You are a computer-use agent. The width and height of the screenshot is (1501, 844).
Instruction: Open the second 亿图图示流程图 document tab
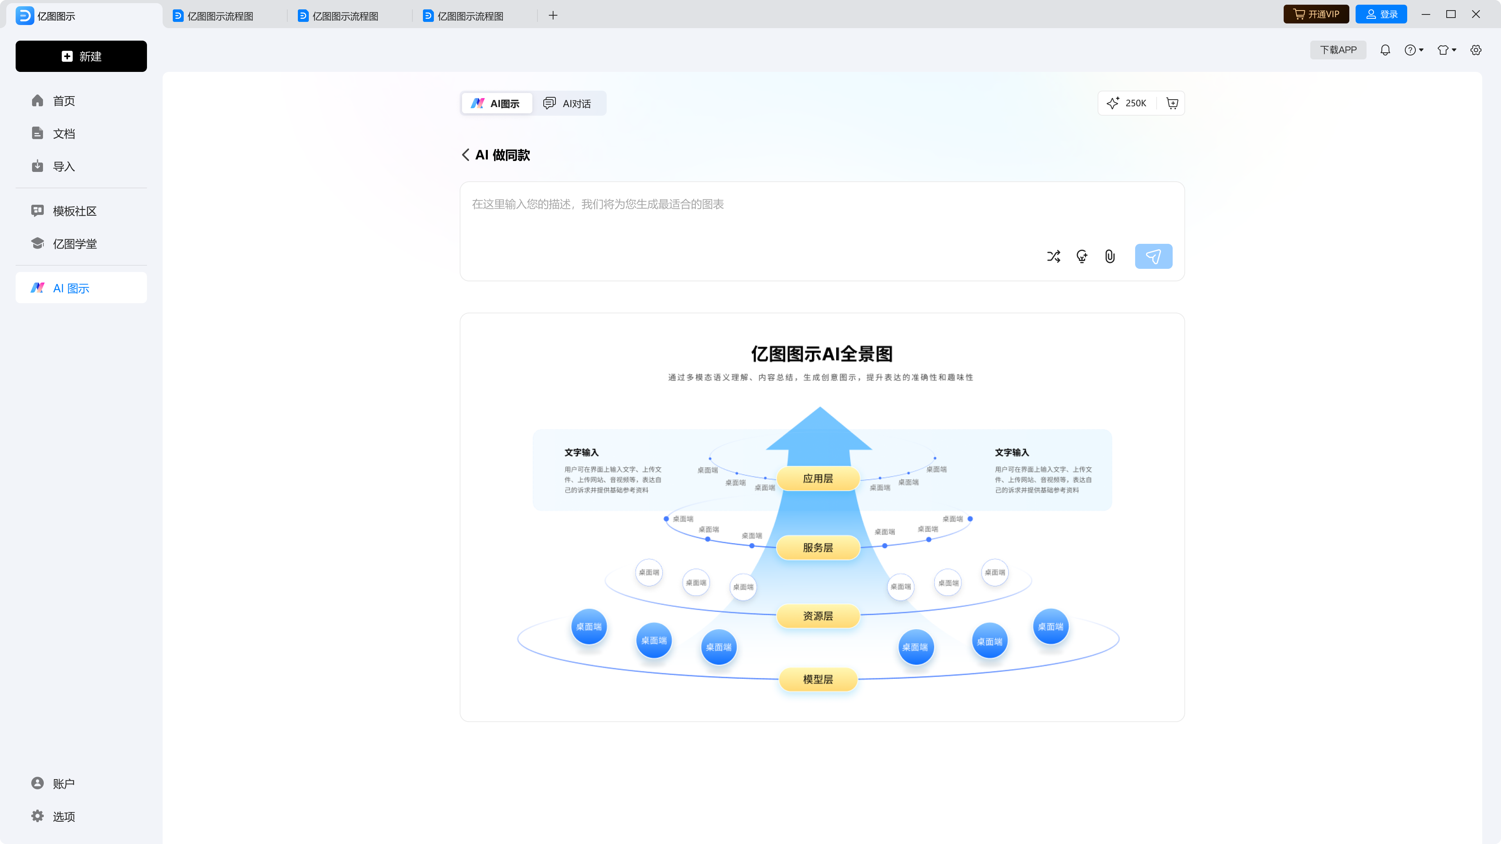click(345, 16)
